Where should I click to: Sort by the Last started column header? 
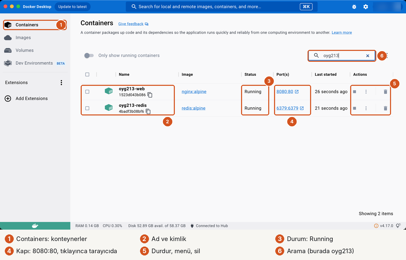coord(326,74)
